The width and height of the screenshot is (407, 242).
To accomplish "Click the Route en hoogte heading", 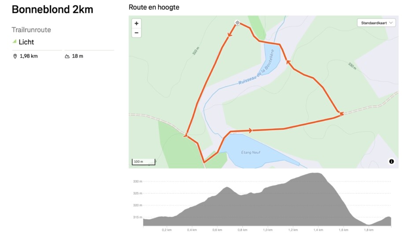I will (x=154, y=7).
